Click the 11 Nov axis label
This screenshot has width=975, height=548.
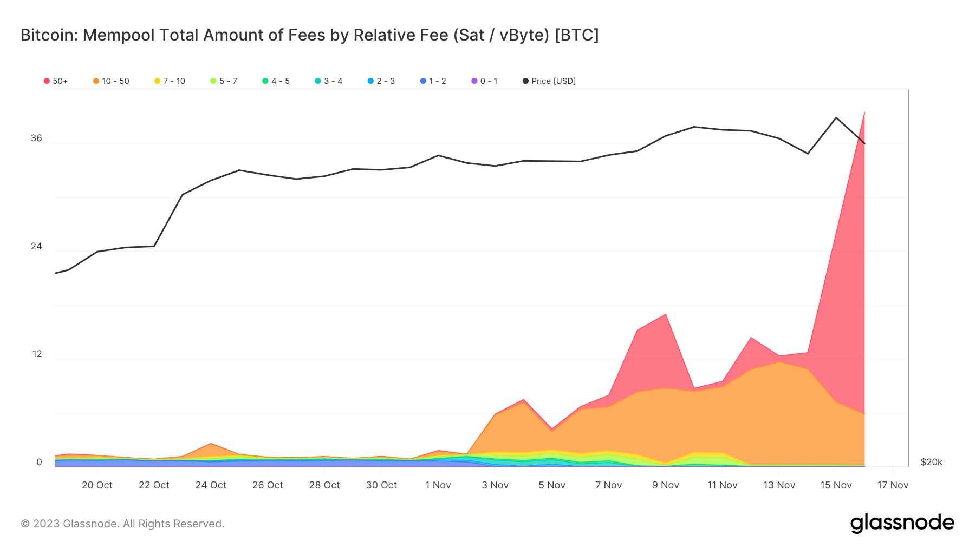pos(723,485)
